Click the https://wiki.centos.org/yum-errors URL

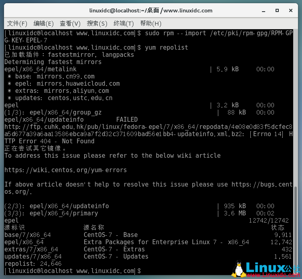[65, 170]
